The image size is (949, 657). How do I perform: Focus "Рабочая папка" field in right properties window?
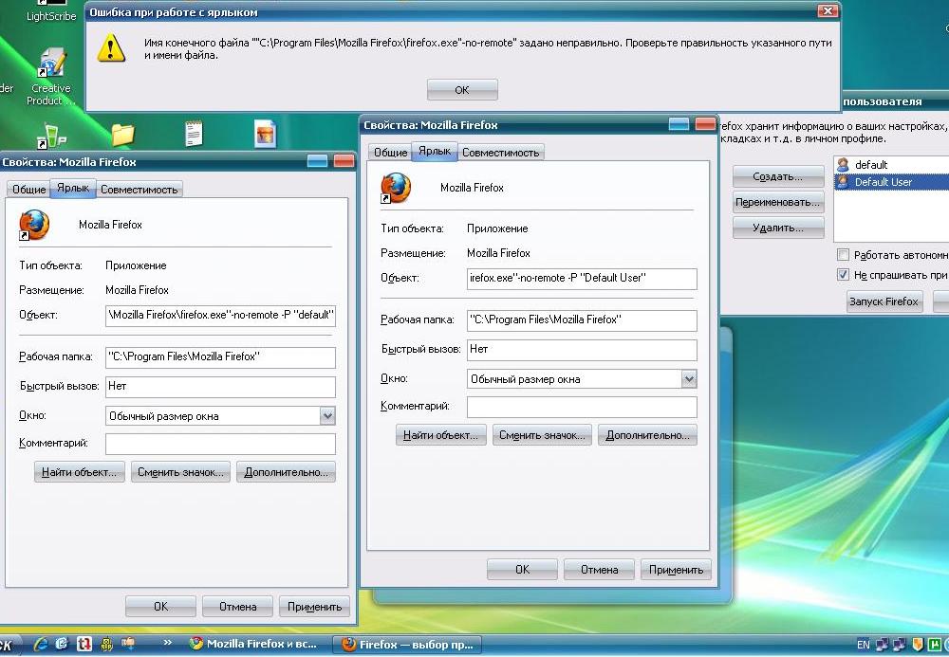coord(582,320)
